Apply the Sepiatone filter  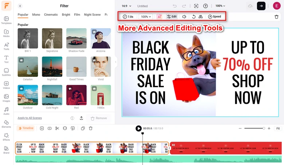[x=52, y=38]
